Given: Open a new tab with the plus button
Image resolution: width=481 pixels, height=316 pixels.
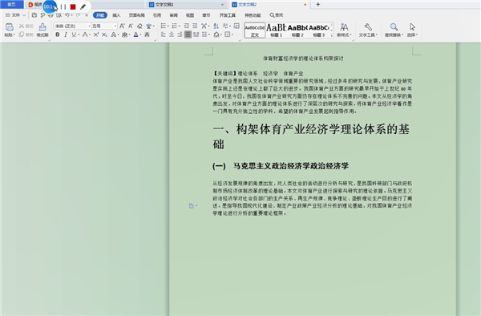Looking at the screenshot, I should pos(317,4).
